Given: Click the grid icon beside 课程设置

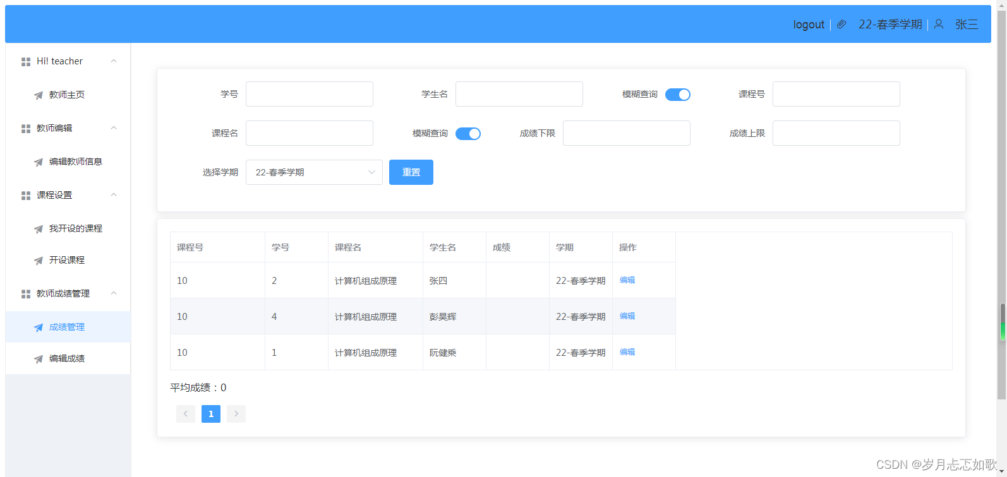Looking at the screenshot, I should (26, 196).
